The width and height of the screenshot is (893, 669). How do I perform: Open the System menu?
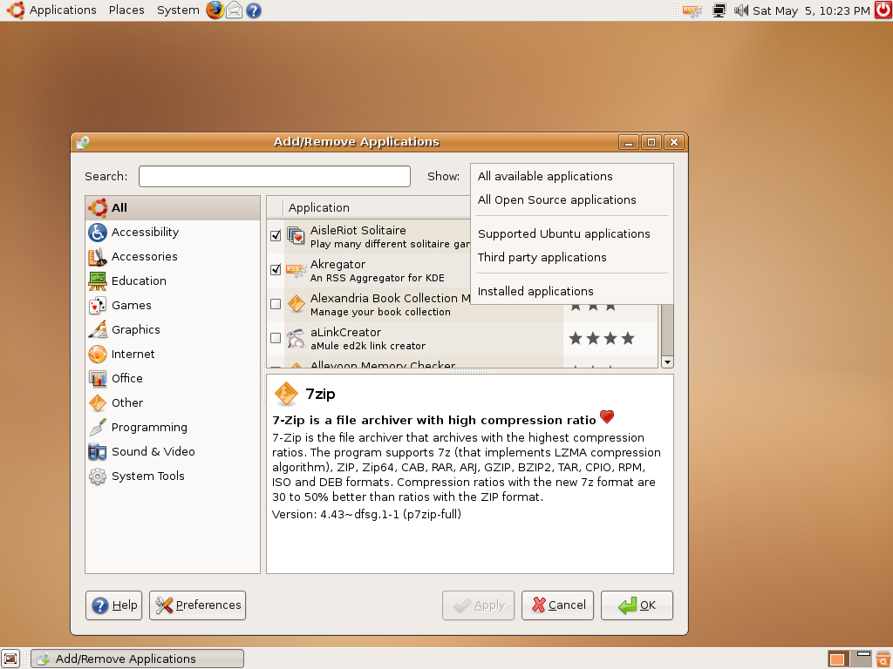(178, 10)
